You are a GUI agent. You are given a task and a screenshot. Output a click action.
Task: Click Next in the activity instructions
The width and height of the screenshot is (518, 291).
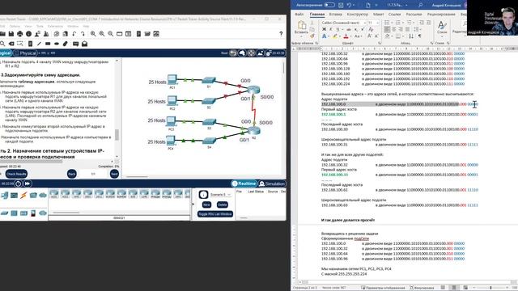(114, 174)
